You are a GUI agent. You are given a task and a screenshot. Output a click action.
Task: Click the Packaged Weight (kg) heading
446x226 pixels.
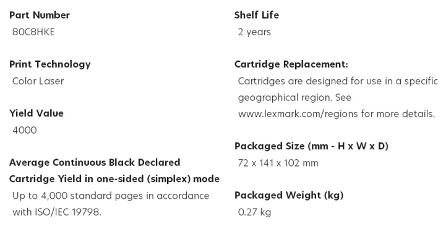click(289, 195)
